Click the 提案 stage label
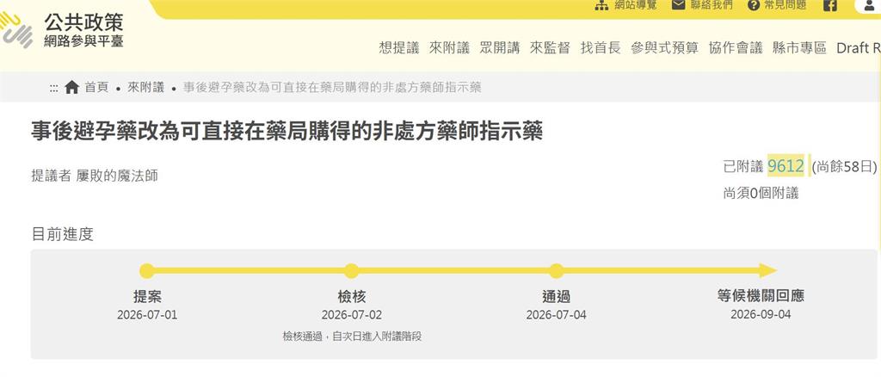 pos(147,296)
